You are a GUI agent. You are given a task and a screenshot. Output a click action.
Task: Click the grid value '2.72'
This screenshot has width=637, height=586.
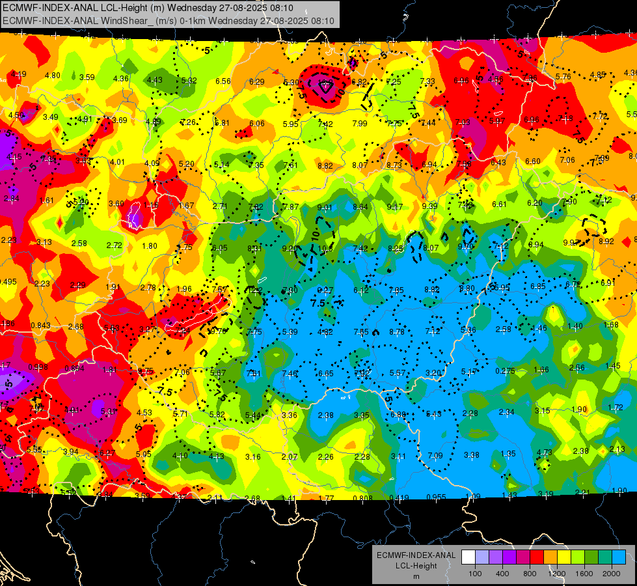[114, 245]
